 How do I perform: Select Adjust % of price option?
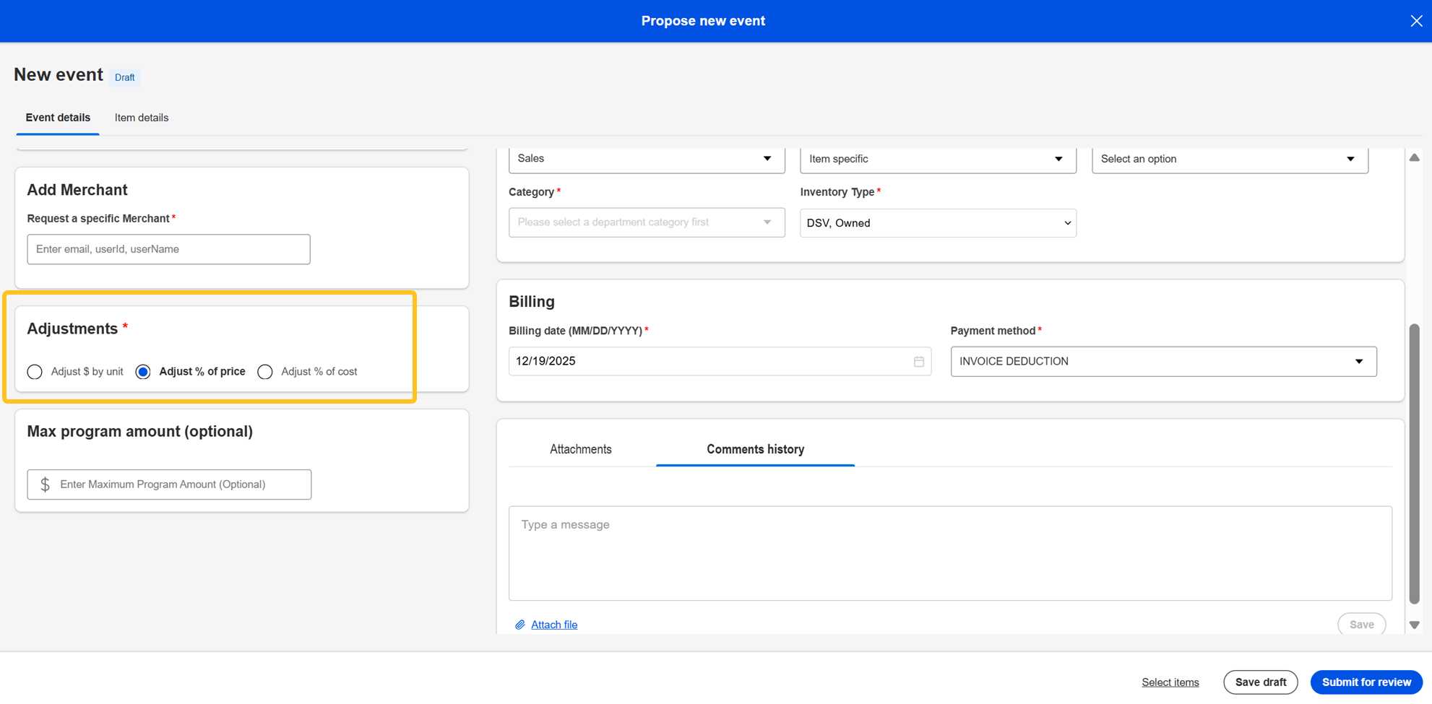pos(143,372)
